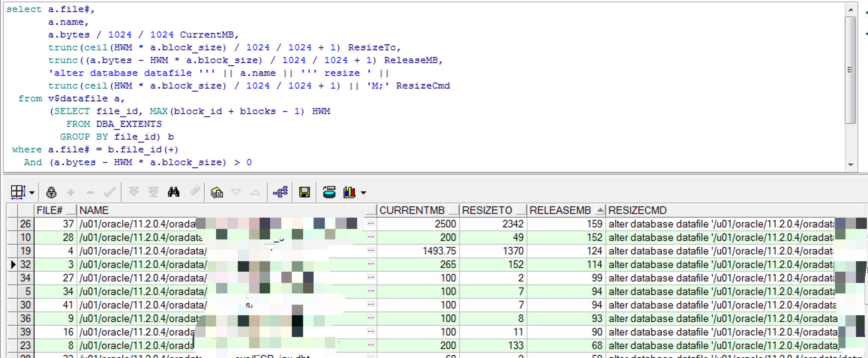This screenshot has width=868, height=358.
Task: Select the RELEASEMB cell with value 68
Action: tap(566, 345)
